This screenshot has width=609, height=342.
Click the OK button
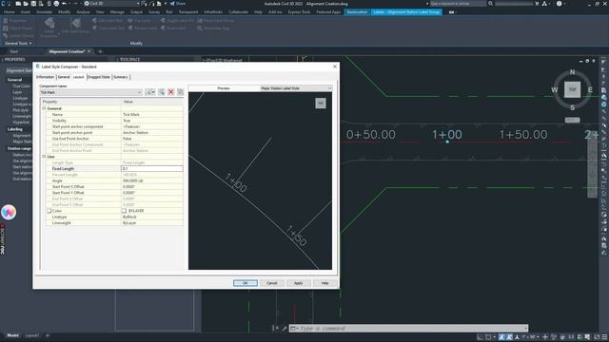(246, 283)
